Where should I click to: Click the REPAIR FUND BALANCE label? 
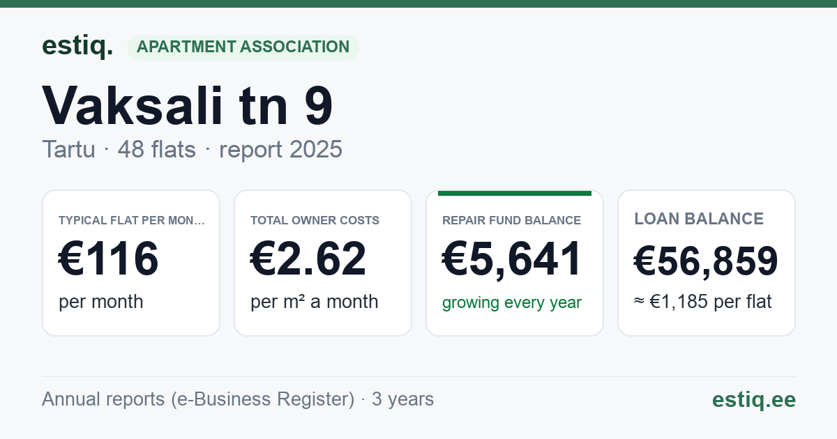511,220
